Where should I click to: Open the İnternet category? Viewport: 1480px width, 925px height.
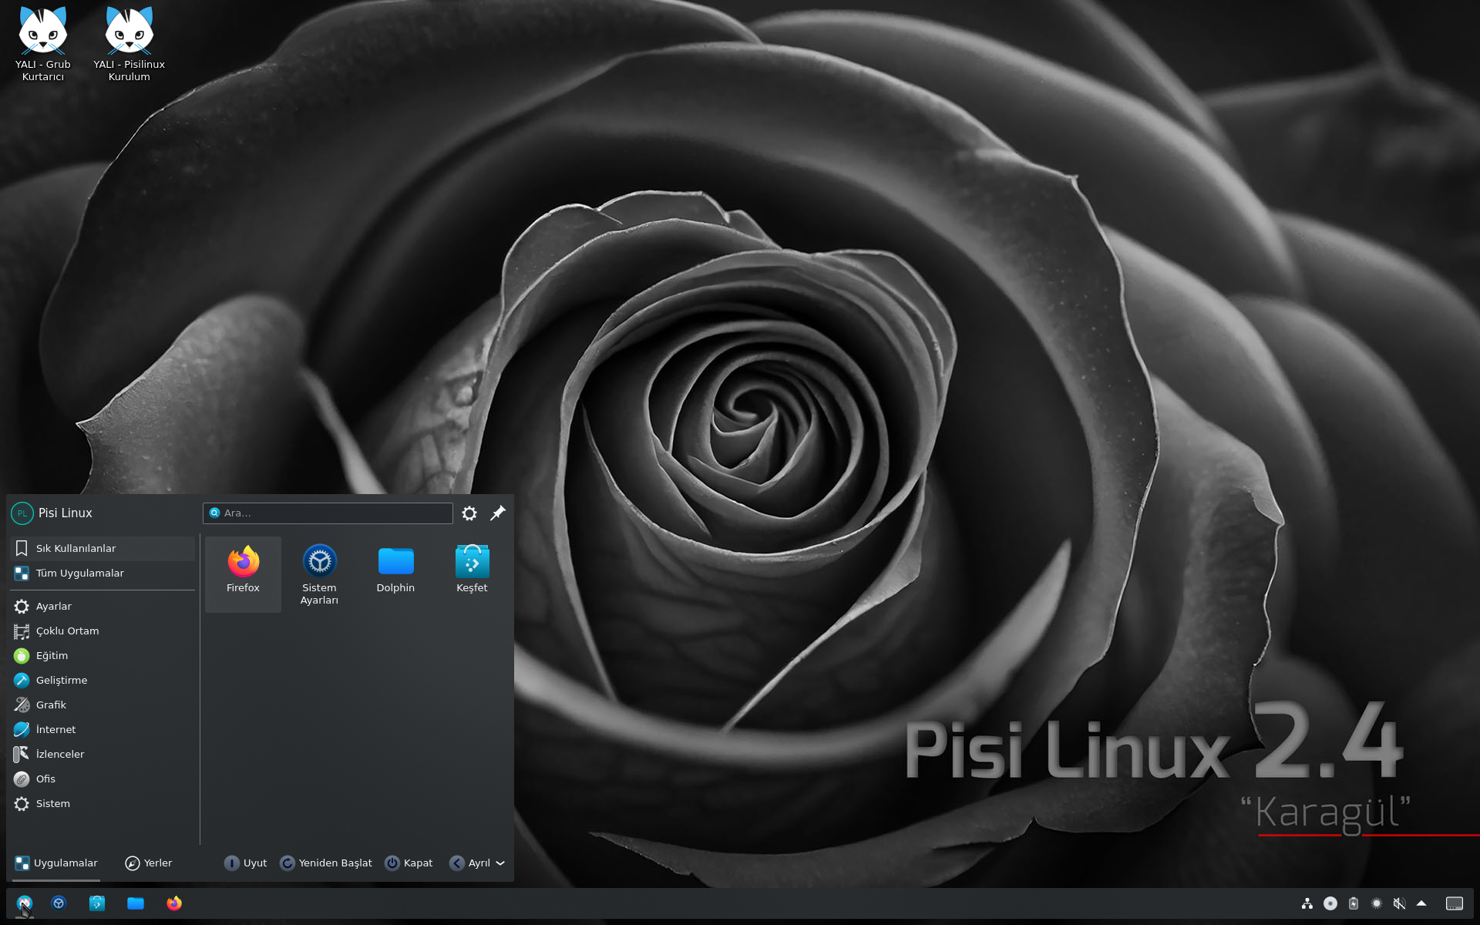(103, 730)
